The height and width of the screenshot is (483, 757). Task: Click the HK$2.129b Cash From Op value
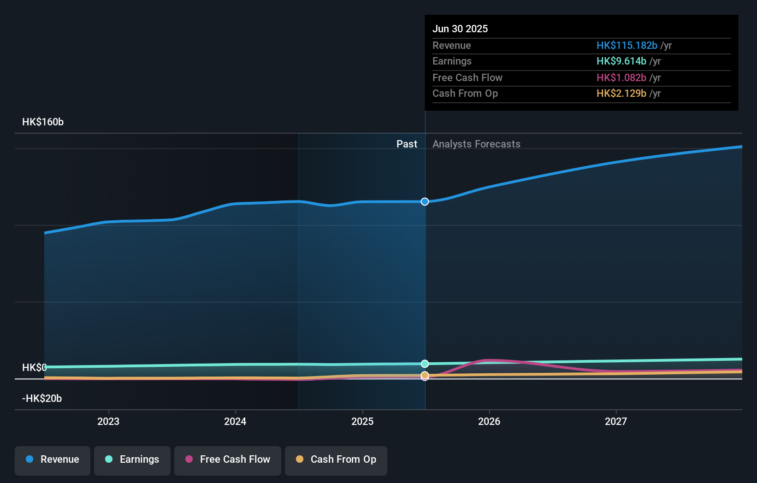(x=621, y=93)
